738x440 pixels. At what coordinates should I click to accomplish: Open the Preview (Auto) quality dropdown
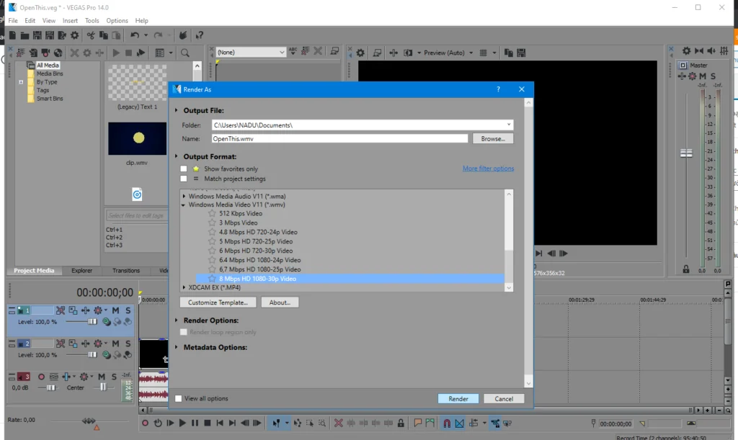(x=471, y=53)
